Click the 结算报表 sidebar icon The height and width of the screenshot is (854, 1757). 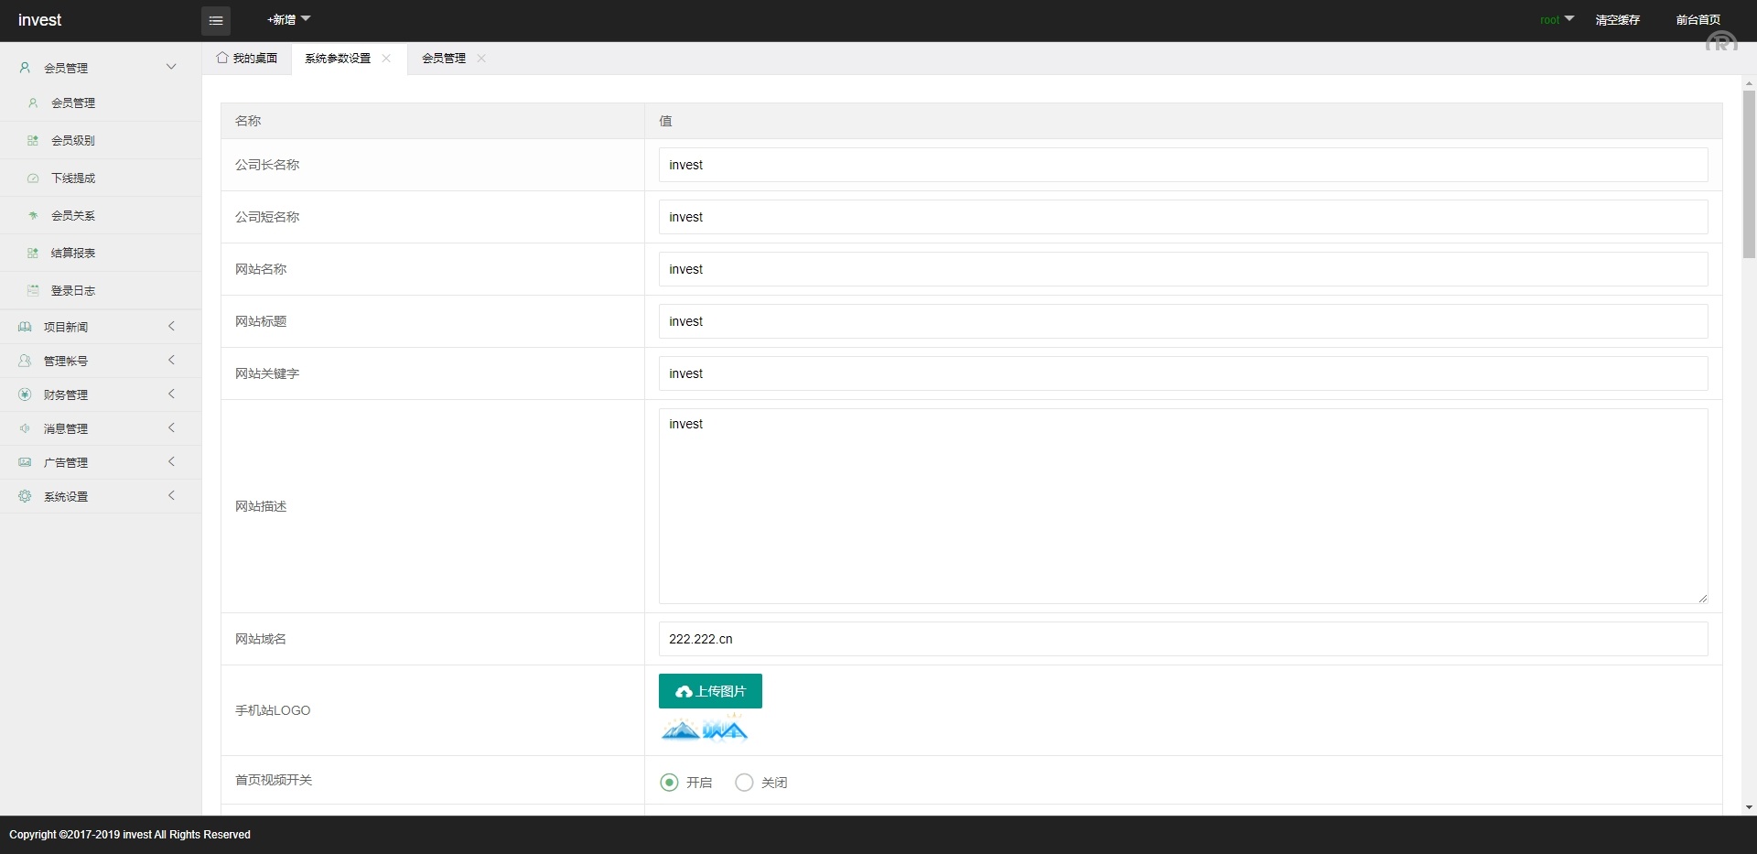tap(33, 254)
